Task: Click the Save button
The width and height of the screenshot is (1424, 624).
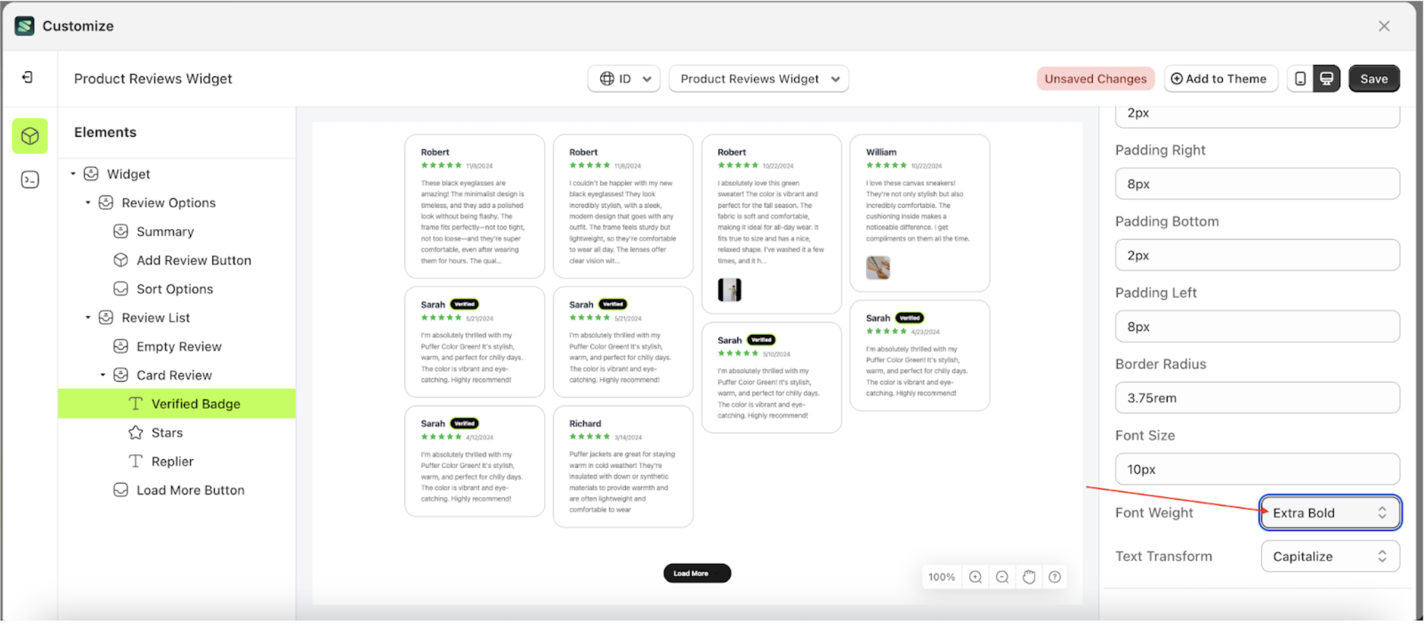Action: tap(1374, 78)
